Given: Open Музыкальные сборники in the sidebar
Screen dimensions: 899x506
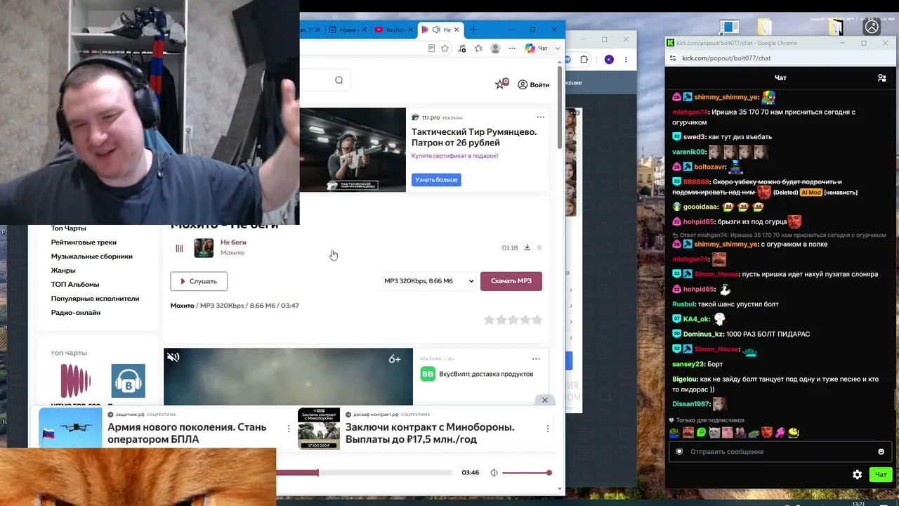Looking at the screenshot, I should (x=91, y=257).
